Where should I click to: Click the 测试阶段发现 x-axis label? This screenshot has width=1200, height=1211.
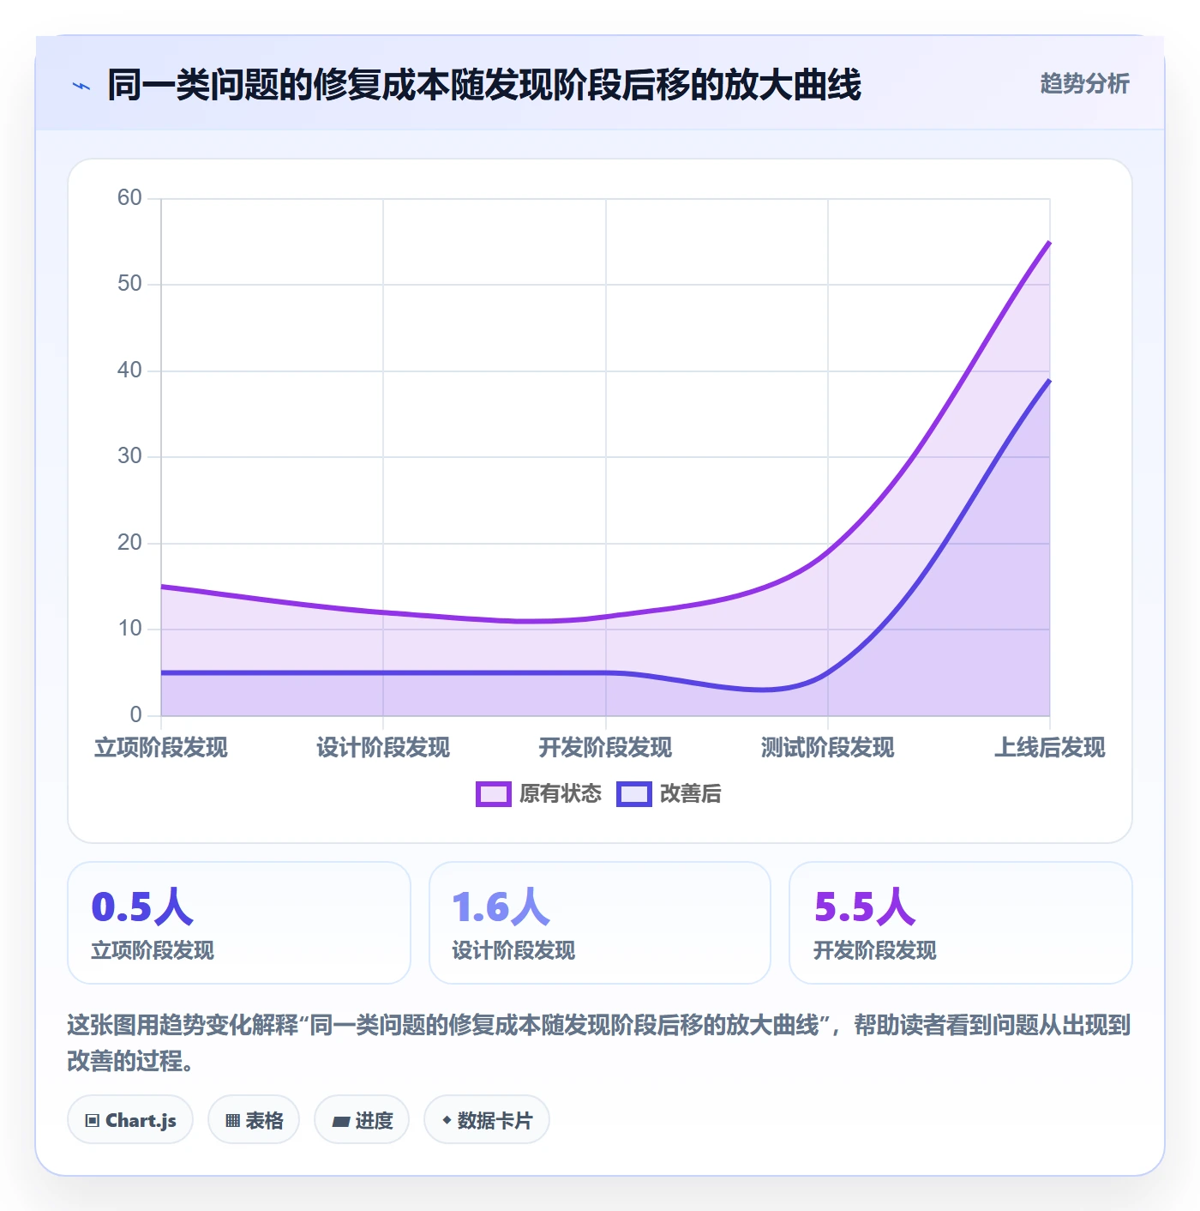coord(827,748)
